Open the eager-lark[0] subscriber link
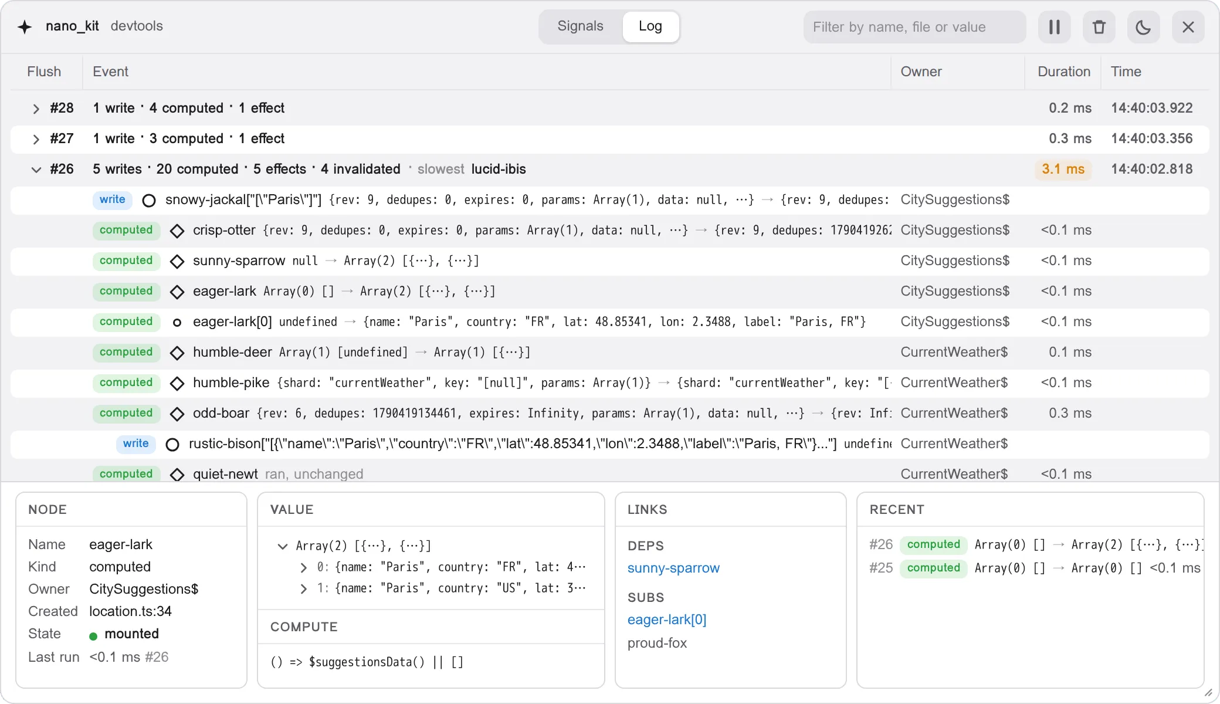 667,620
